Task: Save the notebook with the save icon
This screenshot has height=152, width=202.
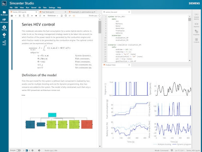Action: [12, 16]
